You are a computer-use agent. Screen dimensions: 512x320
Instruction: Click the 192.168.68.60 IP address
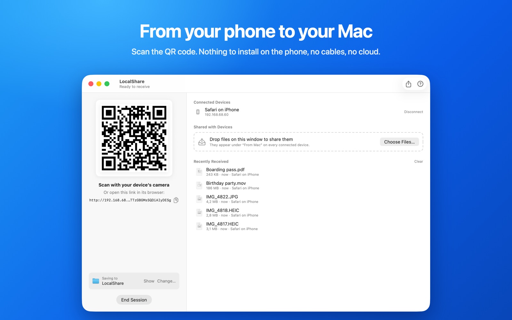tap(217, 115)
